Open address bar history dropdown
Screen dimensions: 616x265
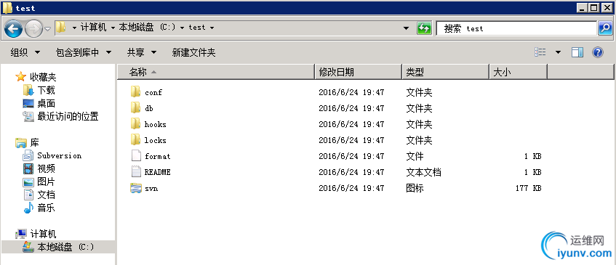pyautogui.click(x=407, y=28)
